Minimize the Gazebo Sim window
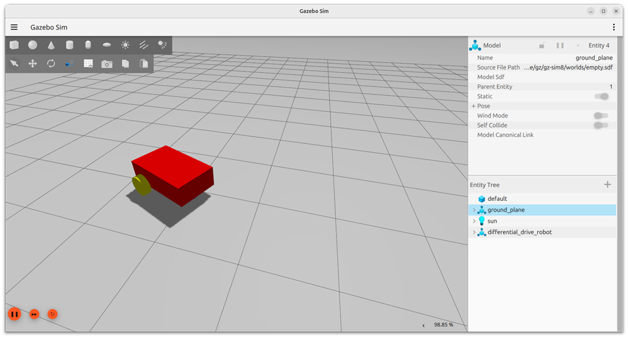628x338 pixels. (590, 11)
